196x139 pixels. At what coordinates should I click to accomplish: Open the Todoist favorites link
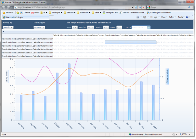[25, 12]
